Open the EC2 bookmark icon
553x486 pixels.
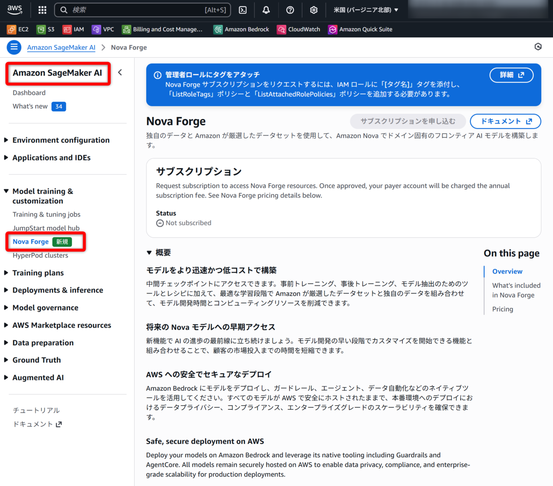click(12, 29)
